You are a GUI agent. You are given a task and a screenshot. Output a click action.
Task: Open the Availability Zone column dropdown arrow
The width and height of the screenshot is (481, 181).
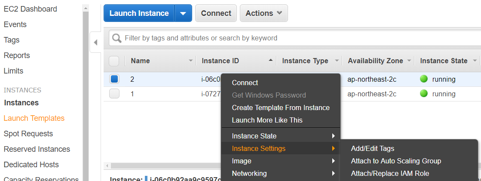tap(409, 61)
